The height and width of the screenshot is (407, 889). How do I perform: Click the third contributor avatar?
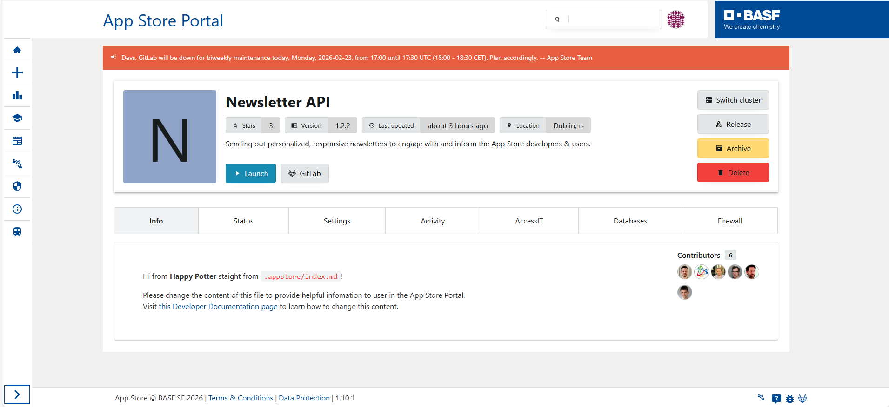coord(718,272)
